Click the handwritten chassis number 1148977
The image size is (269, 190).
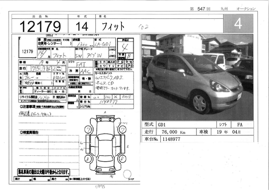point(108,102)
